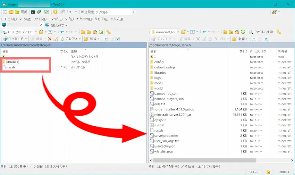
Task: Sort remote panel by パーミッション column
Action: pyautogui.click(x=258, y=51)
